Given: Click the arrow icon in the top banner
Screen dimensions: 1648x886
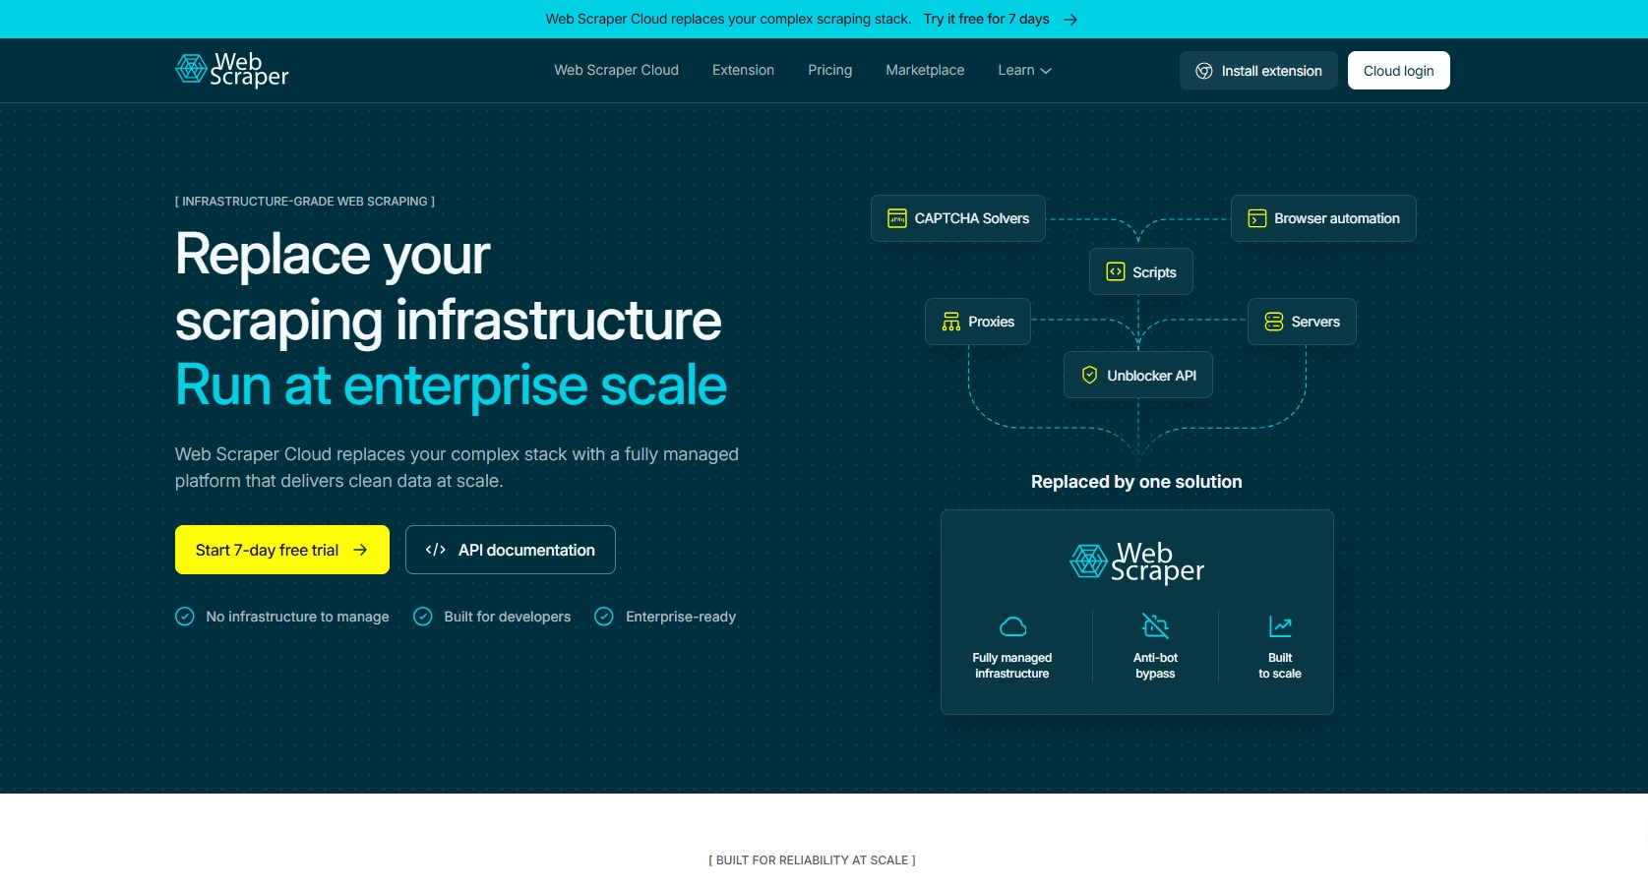Looking at the screenshot, I should 1070,20.
